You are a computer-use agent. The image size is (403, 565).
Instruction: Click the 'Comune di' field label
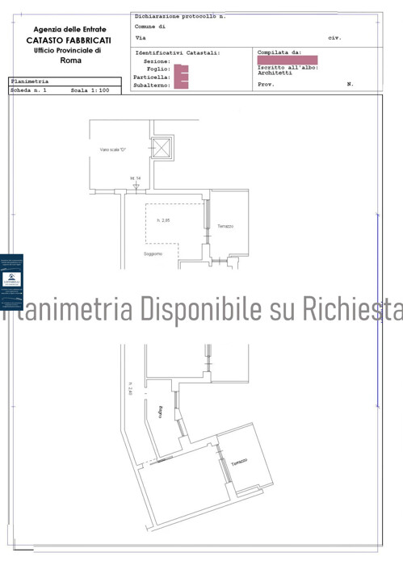pos(150,27)
